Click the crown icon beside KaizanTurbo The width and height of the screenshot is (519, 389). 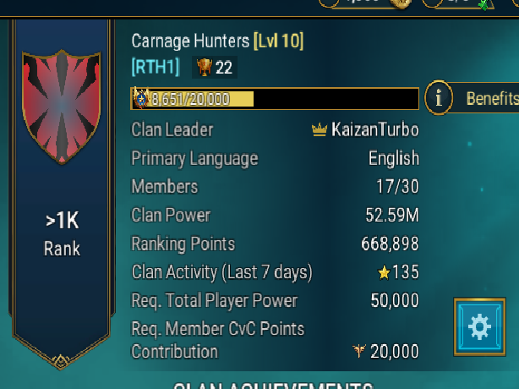[320, 129]
